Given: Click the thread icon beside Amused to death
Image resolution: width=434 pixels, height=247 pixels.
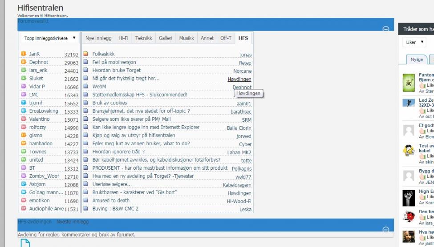Looking at the screenshot, I should click(86, 200).
